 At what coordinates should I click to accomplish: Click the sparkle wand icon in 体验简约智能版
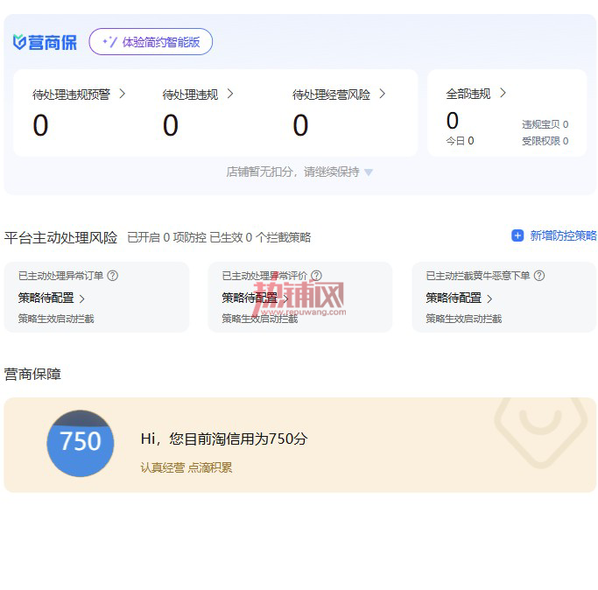[109, 41]
